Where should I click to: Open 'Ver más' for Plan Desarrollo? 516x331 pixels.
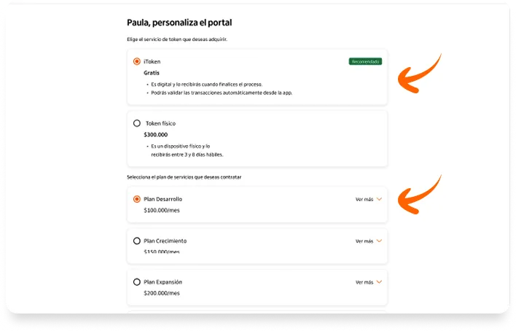coord(364,199)
